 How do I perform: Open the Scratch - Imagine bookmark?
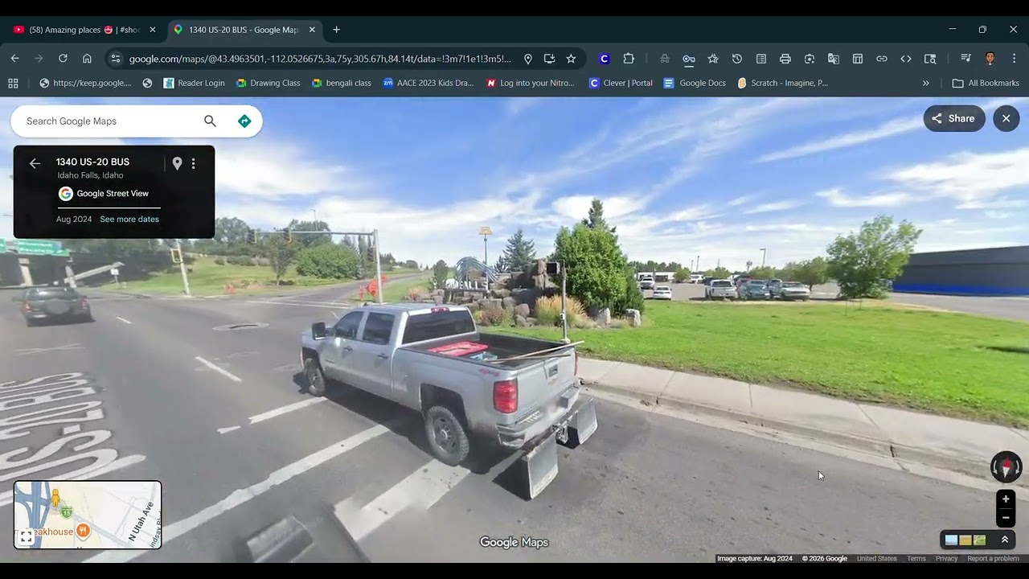pyautogui.click(x=783, y=83)
